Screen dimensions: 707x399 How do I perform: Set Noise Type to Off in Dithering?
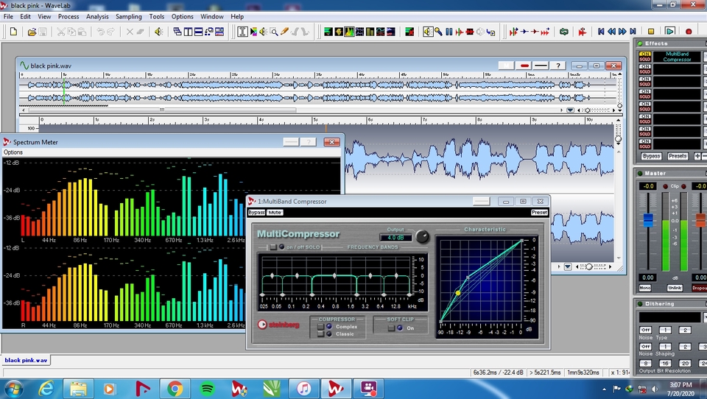pyautogui.click(x=646, y=330)
